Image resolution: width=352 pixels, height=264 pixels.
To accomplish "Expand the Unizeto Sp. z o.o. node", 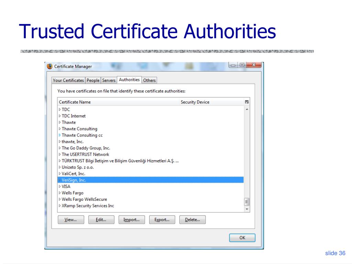I will pyautogui.click(x=60, y=167).
